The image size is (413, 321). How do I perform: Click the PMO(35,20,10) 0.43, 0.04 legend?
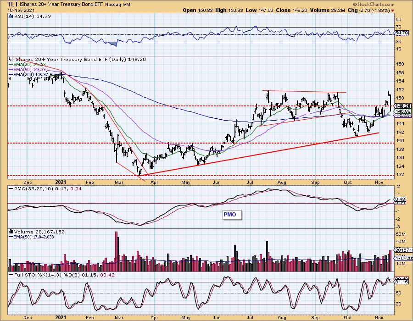(47, 189)
